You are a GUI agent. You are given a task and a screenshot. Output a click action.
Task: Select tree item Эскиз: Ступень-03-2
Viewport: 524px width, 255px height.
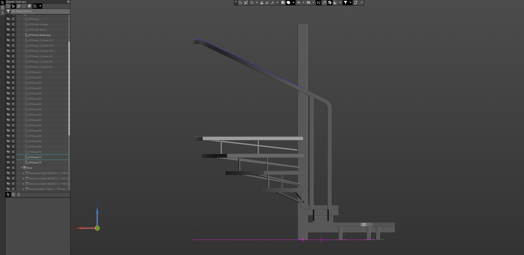[41, 45]
